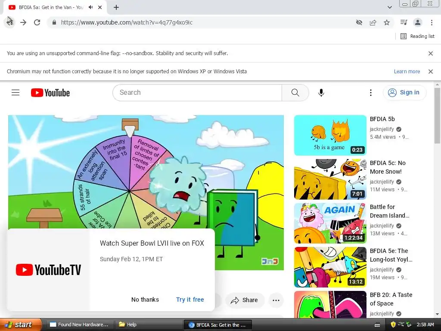The height and width of the screenshot is (331, 441).
Task: Click the YouTube logo
Action: [50, 93]
